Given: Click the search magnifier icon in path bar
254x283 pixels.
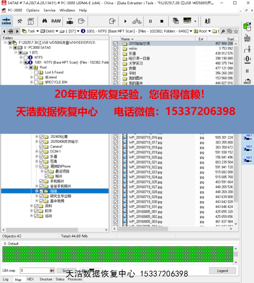Looking at the screenshot, I should [x=223, y=31].
